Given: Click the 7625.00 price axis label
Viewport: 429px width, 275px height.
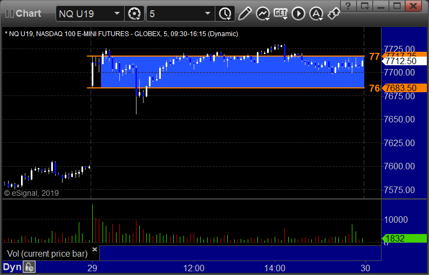Looking at the screenshot, I should coord(399,143).
